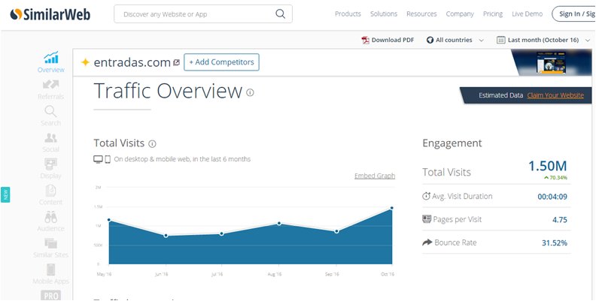Click the 31.52% bounce rate value
Viewport: 596px width, 301px height.
(x=554, y=243)
